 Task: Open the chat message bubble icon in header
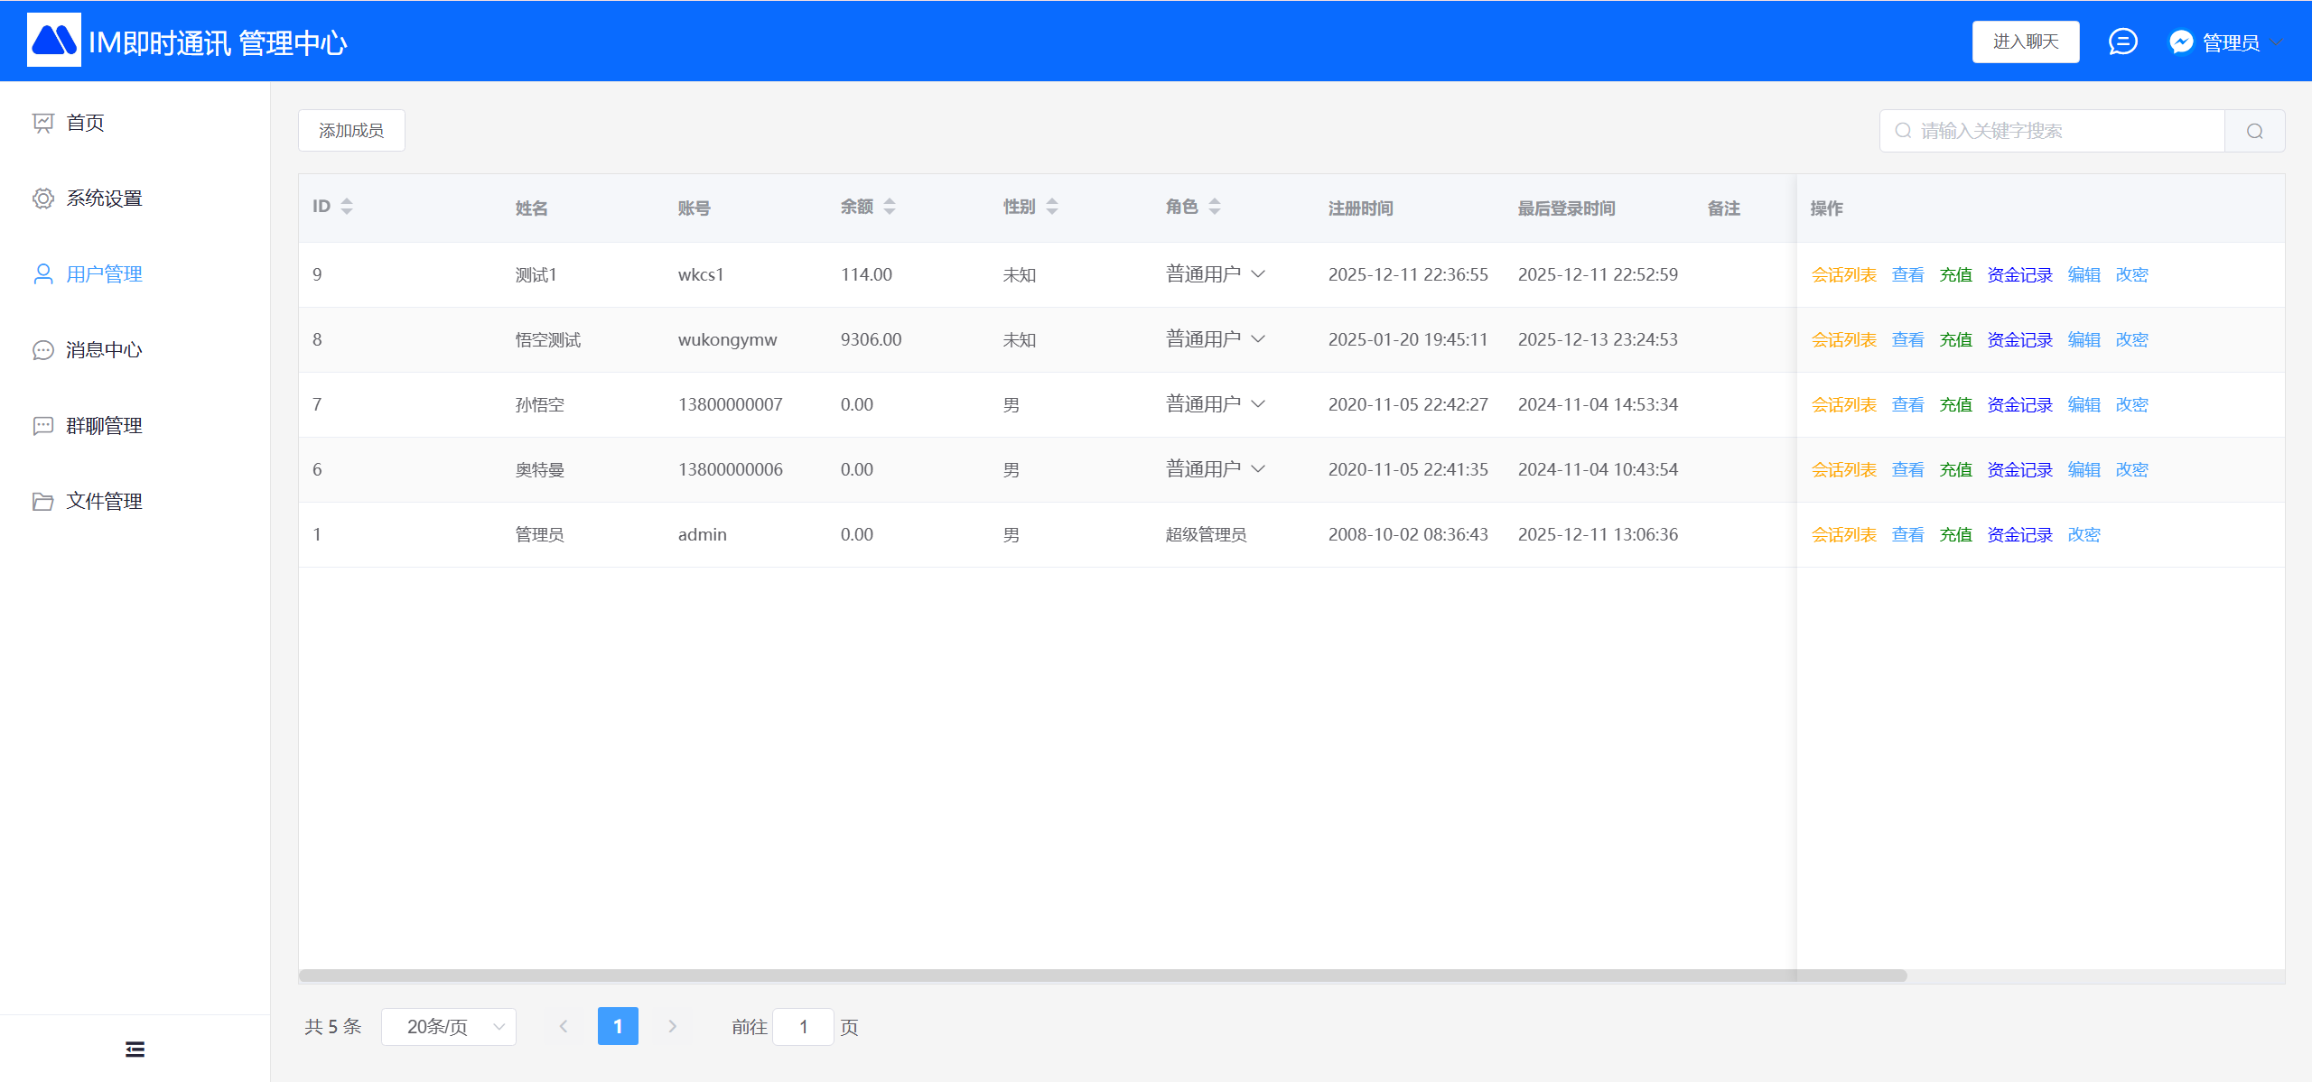pos(2122,42)
